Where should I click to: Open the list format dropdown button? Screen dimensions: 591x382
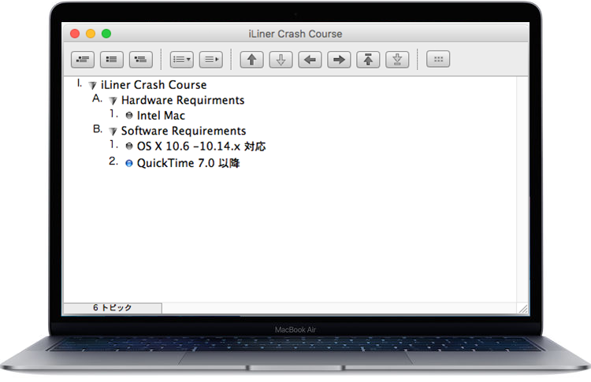tap(182, 60)
